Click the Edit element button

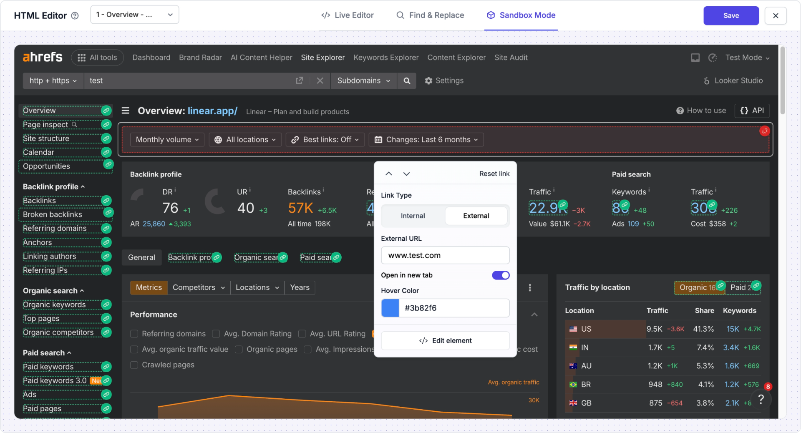445,340
